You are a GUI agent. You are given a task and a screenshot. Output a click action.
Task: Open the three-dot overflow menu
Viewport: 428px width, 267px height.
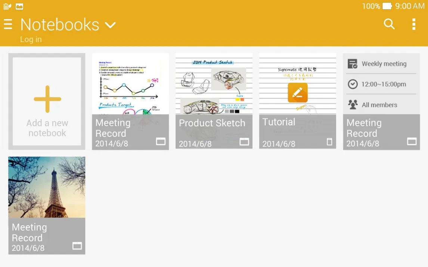coord(413,24)
